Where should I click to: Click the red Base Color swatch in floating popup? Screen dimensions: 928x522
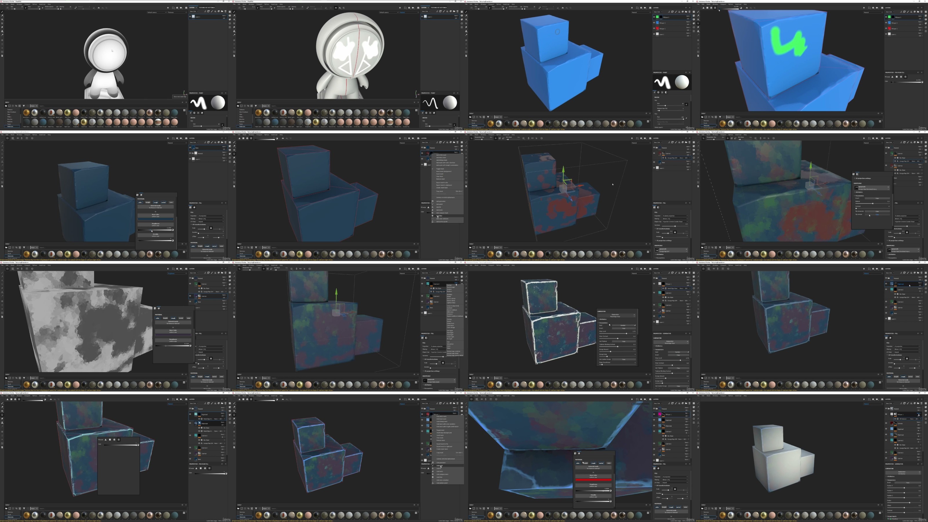coord(594,480)
